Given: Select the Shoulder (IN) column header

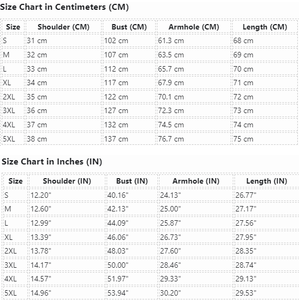Looking at the screenshot, I should coord(67,181).
